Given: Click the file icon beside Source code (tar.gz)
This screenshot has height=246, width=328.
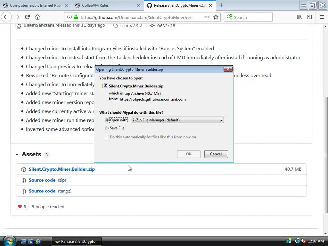Looking at the screenshot, I should (24, 191).
